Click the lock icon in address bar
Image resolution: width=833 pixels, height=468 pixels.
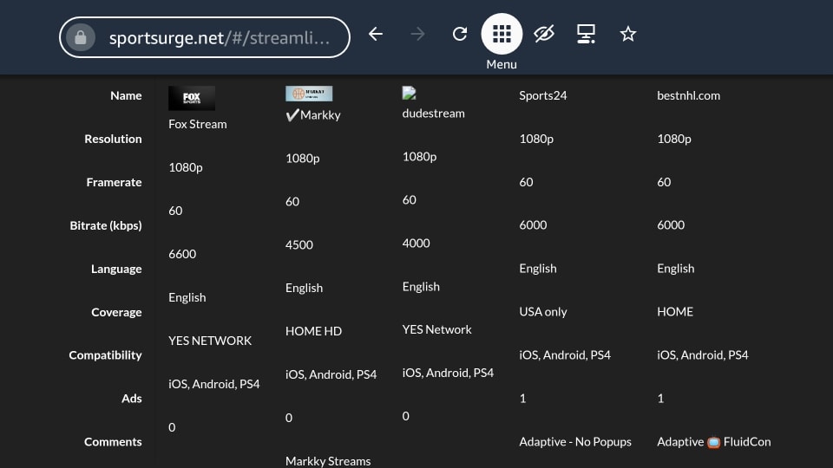coord(81,37)
